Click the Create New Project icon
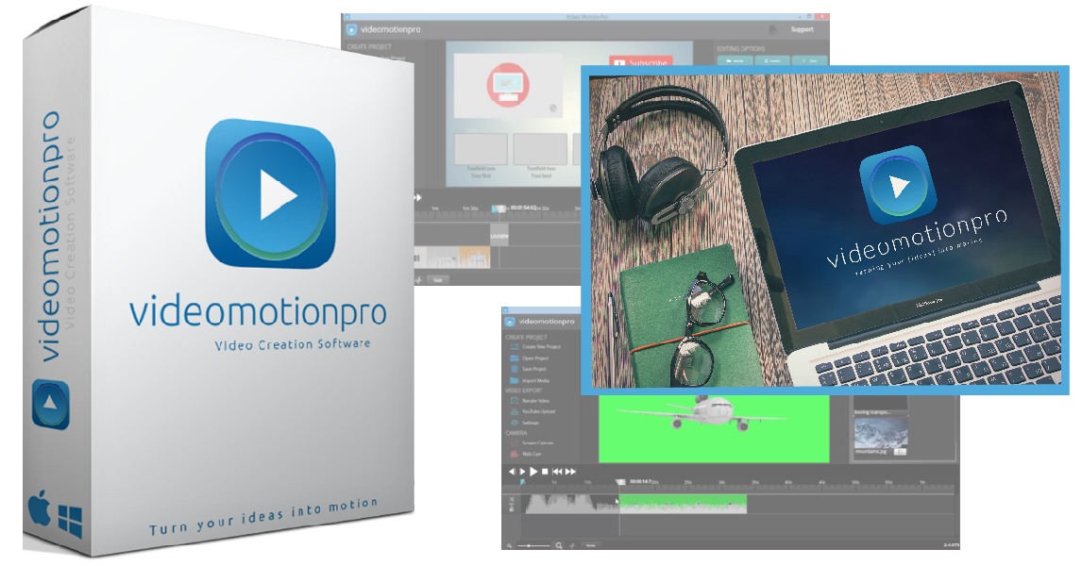Viewport: 1082px width, 566px height. pos(514,346)
